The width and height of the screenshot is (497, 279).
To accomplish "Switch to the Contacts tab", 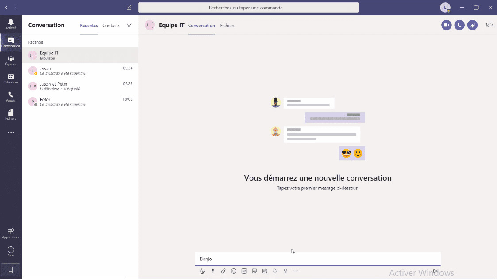I will pyautogui.click(x=111, y=26).
